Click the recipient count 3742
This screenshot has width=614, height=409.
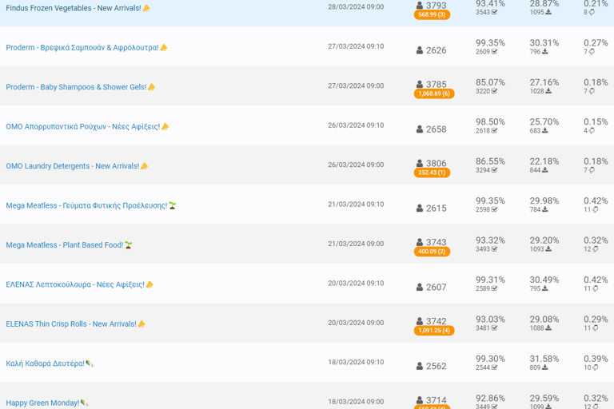(x=437, y=321)
